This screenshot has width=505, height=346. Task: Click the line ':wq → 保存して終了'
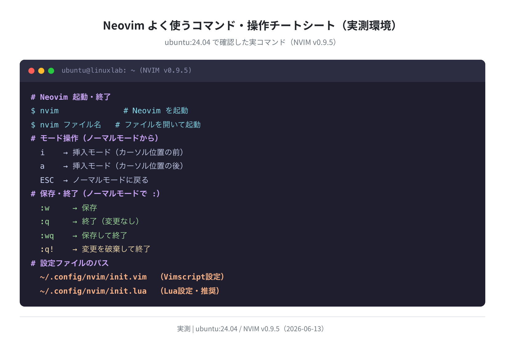point(84,235)
